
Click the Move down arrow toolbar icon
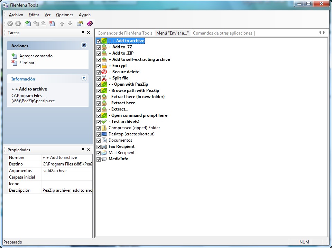coord(70,23)
